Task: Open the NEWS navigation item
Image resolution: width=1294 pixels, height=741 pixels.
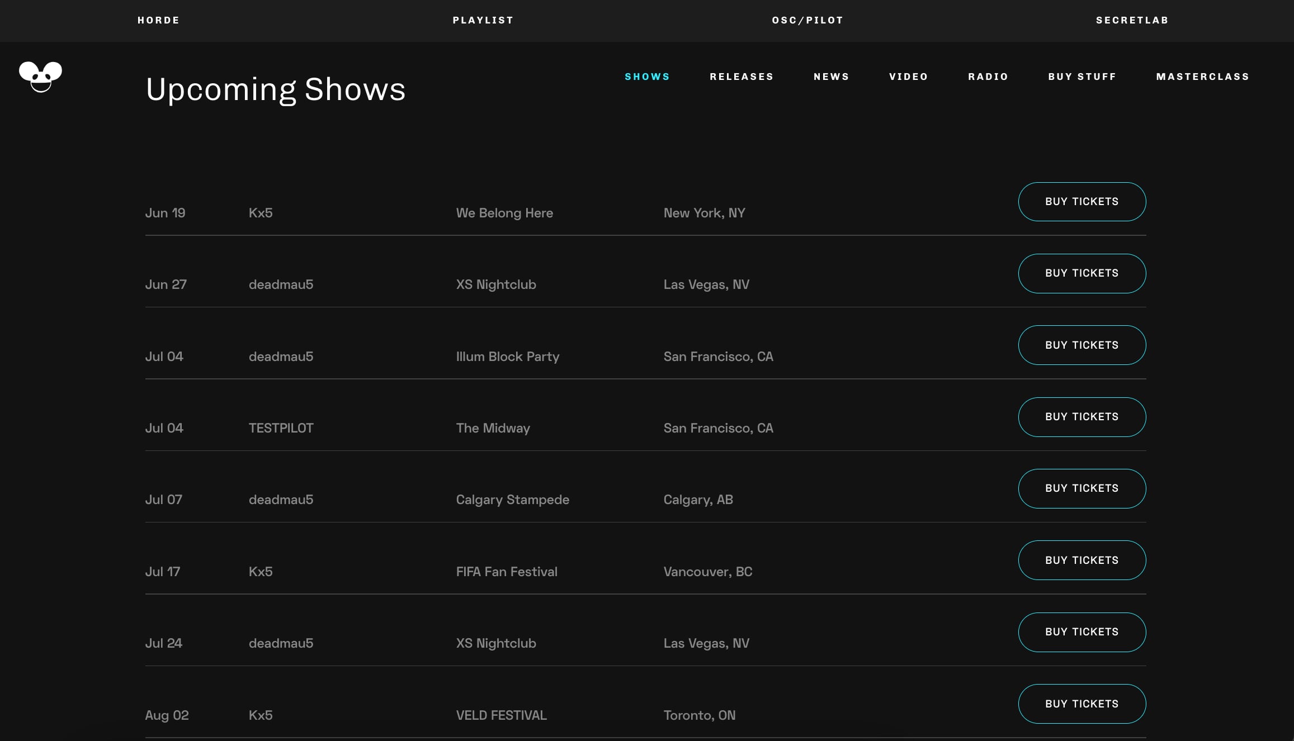Action: (x=832, y=77)
